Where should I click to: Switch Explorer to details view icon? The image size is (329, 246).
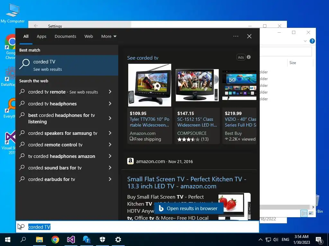click(304, 213)
